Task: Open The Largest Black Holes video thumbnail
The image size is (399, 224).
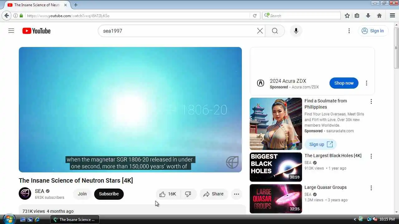Action: (276, 167)
